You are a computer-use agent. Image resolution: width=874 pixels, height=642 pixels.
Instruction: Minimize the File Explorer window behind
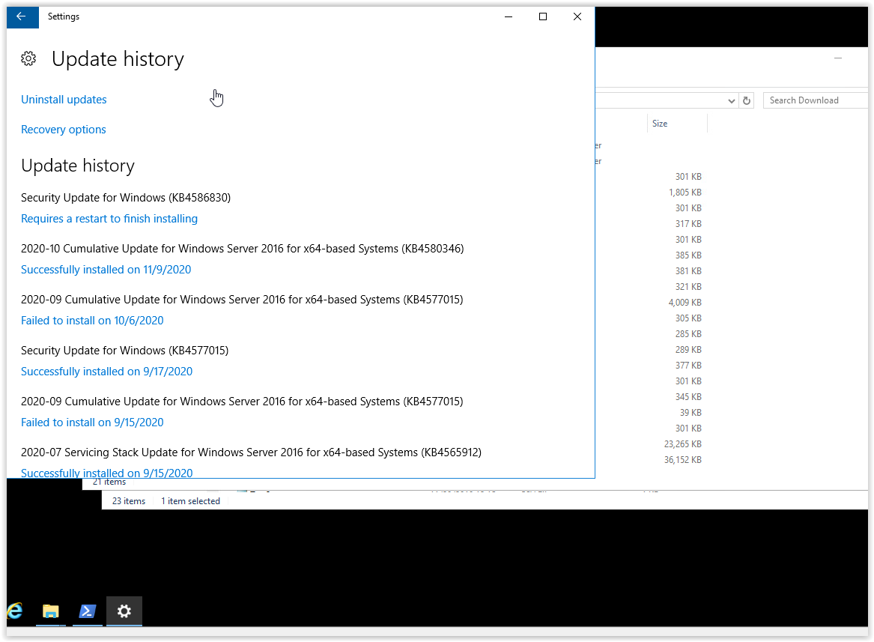coord(838,58)
